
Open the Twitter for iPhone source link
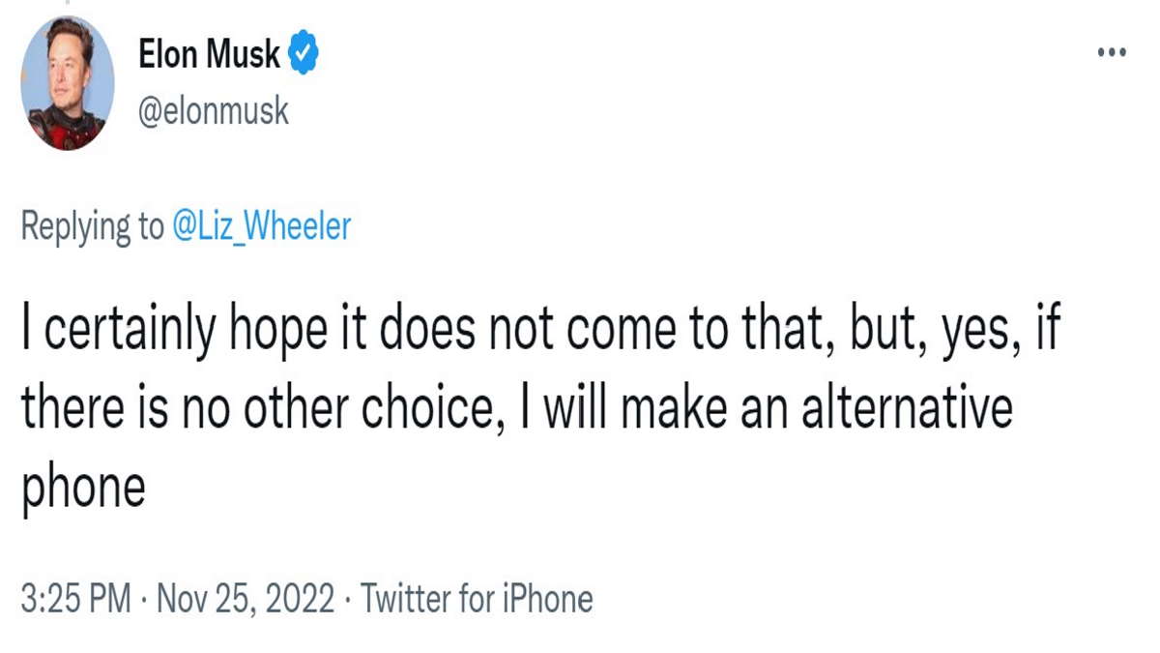[x=477, y=599]
